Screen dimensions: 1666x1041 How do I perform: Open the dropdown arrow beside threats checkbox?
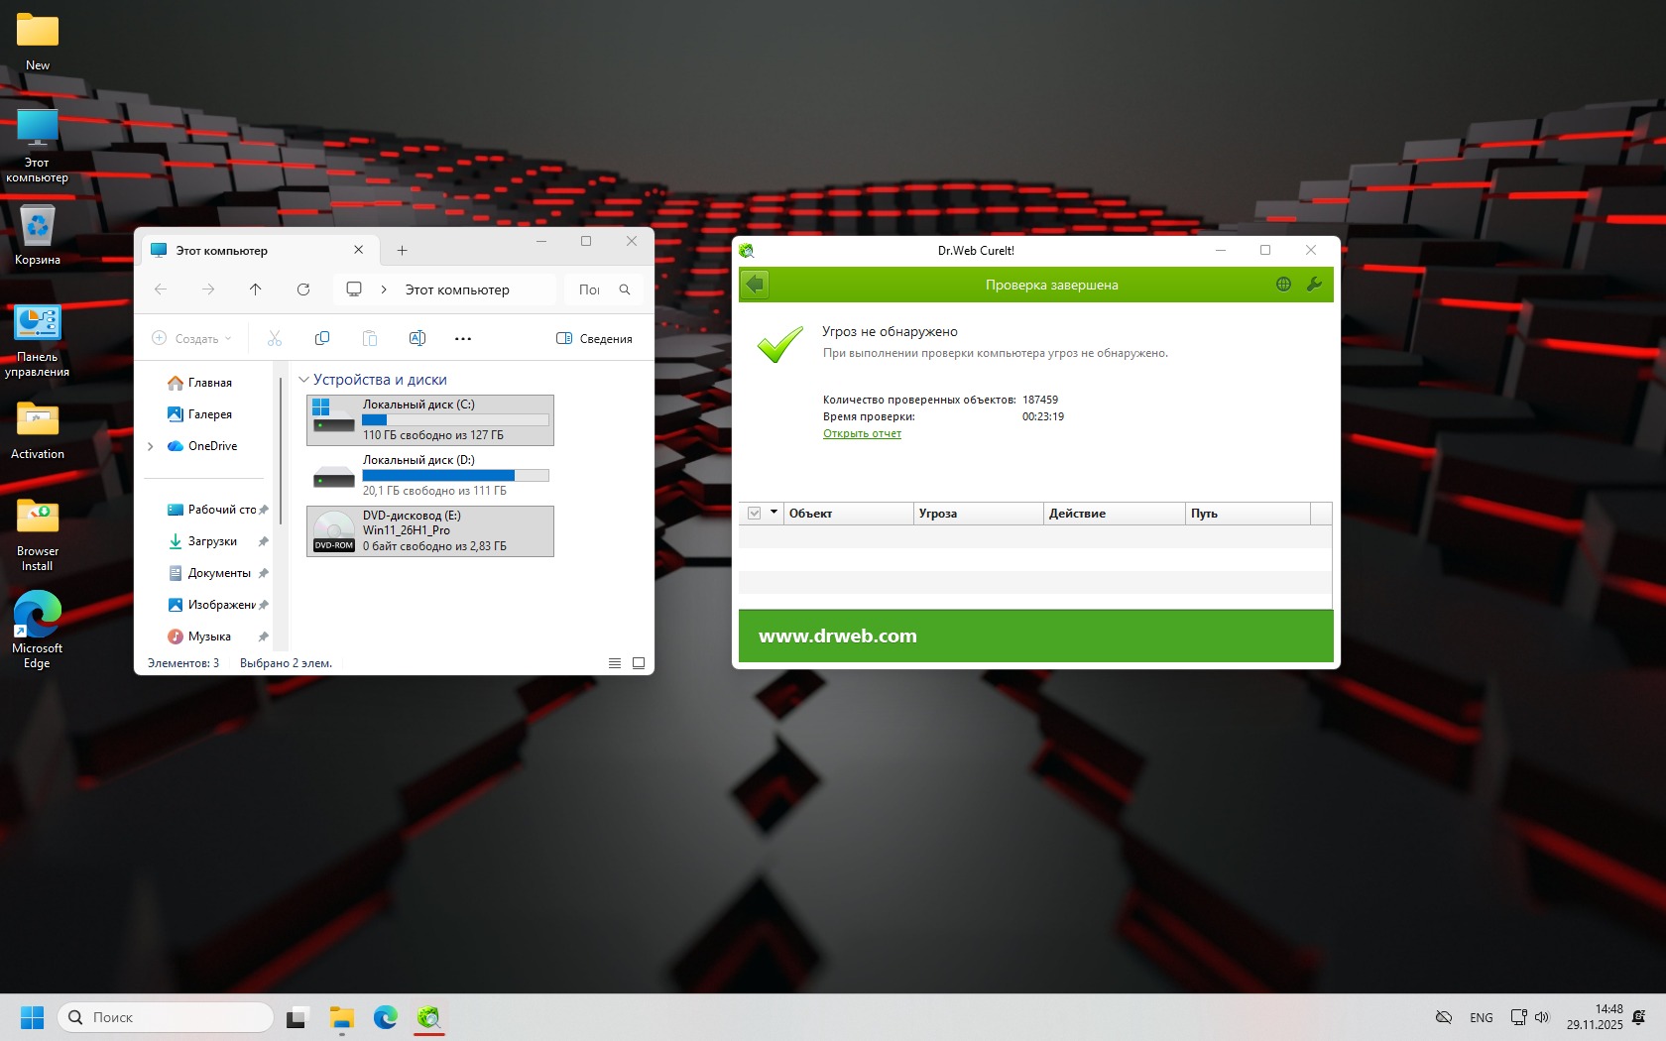773,513
